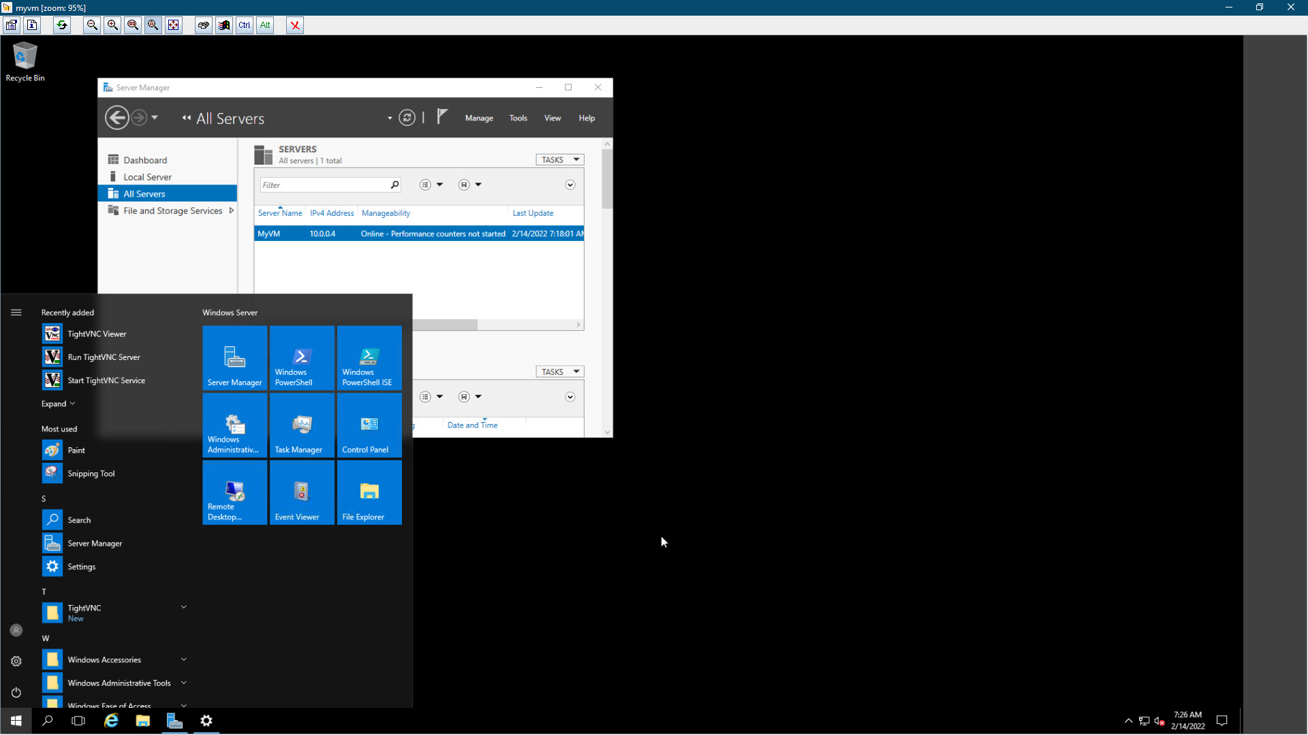Open Paint from Most used
This screenshot has height=735, width=1308.
click(x=116, y=451)
